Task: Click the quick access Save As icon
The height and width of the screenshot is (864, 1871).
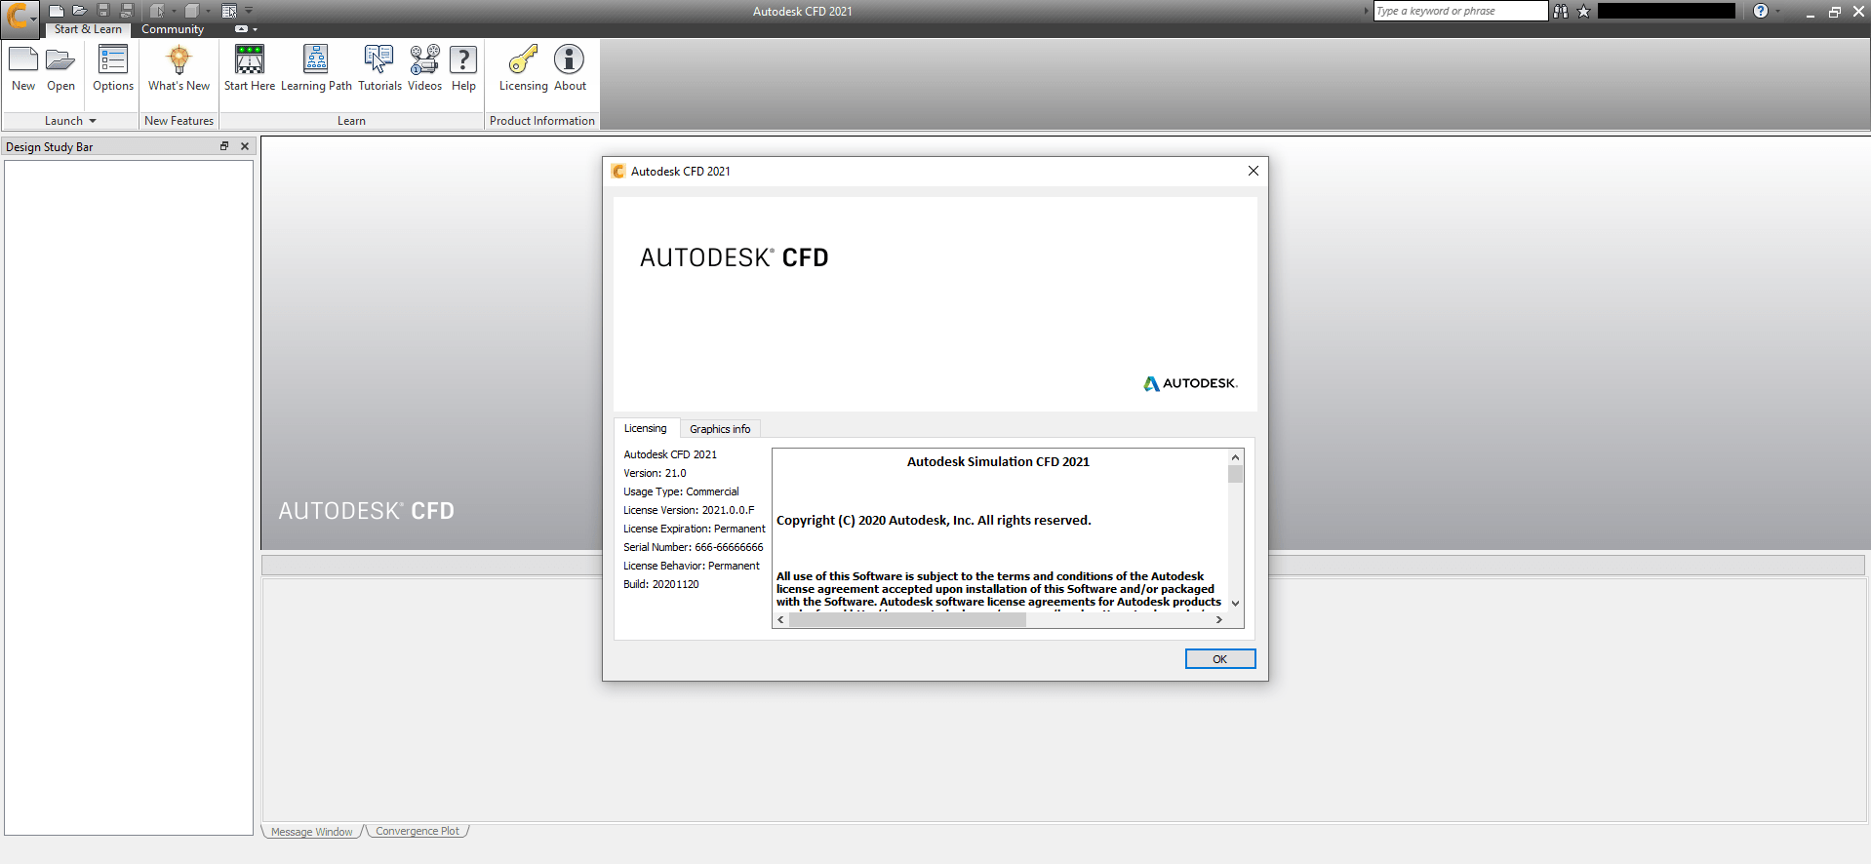Action: pos(127,11)
